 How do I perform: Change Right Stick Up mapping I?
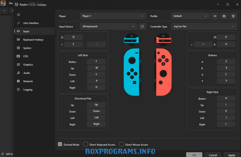tap(226, 105)
